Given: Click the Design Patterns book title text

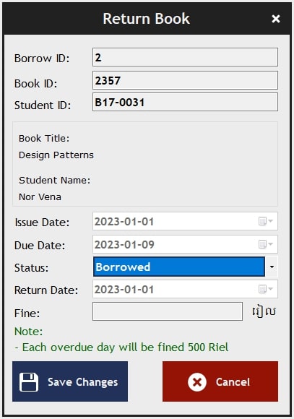Looking at the screenshot, I should click(x=56, y=155).
